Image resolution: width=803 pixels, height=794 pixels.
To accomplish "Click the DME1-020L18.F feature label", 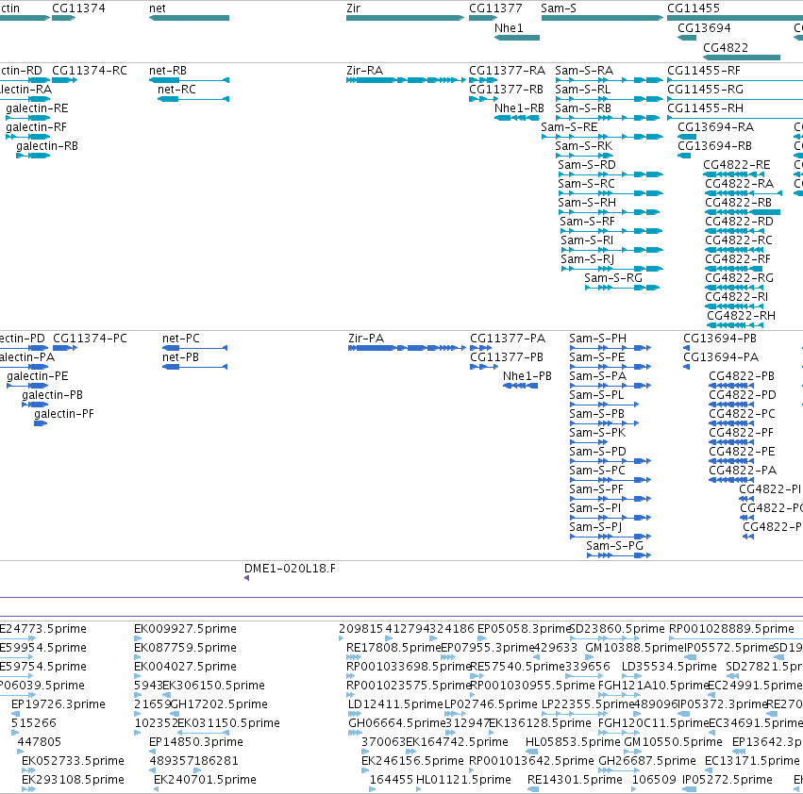I will tap(290, 569).
